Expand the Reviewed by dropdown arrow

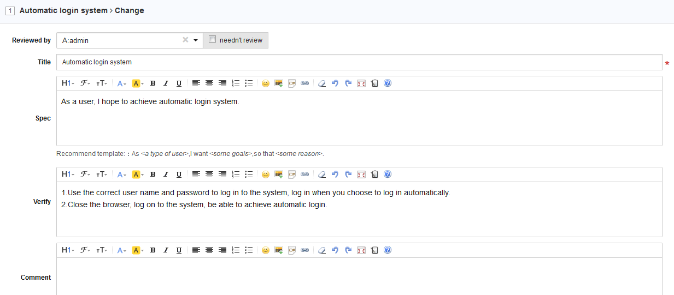point(195,40)
